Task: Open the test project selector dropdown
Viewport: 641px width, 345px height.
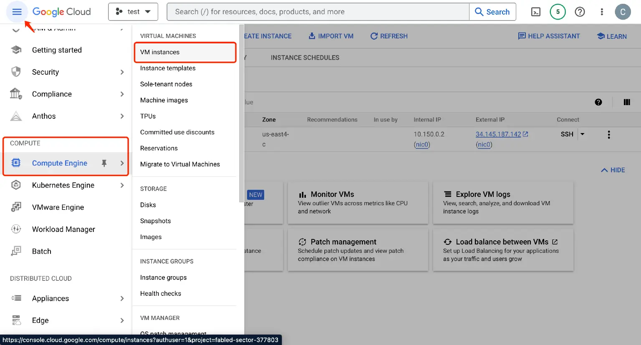Action: point(133,11)
